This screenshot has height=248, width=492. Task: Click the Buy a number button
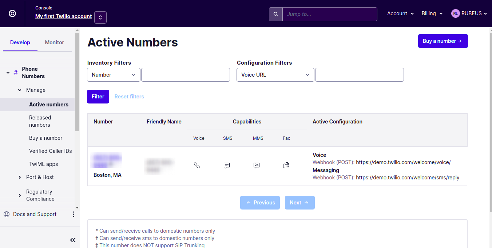(x=443, y=41)
